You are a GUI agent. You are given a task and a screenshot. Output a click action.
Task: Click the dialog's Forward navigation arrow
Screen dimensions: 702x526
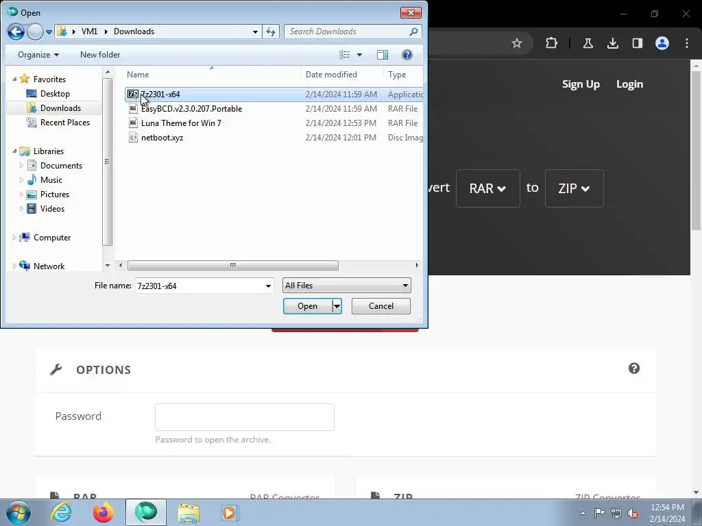pos(35,32)
